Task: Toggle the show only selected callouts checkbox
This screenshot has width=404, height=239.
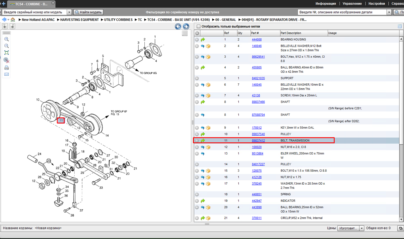Action: pyautogui.click(x=198, y=26)
